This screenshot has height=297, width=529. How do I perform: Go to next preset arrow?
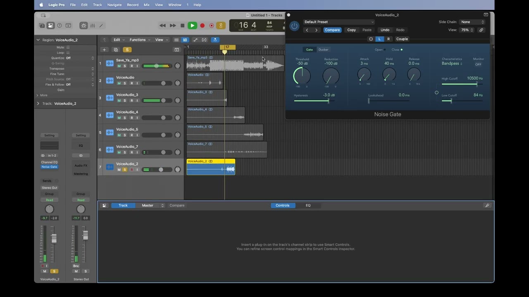(x=317, y=30)
